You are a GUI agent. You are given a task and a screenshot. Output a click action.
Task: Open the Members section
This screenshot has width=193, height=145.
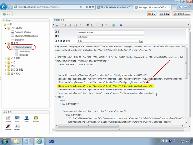click(x=17, y=127)
